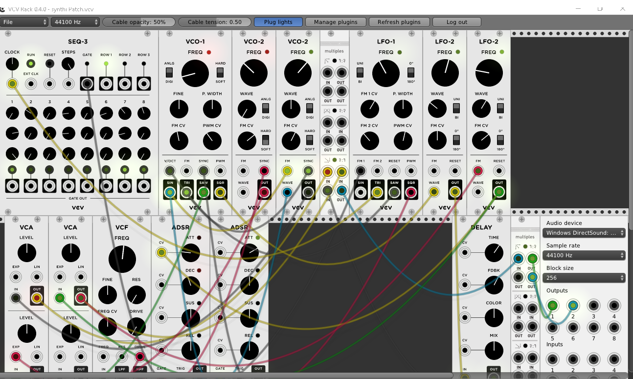Toggle the VCO-1 HARD/SOFT sync switch
633x379 pixels.
coord(220,72)
